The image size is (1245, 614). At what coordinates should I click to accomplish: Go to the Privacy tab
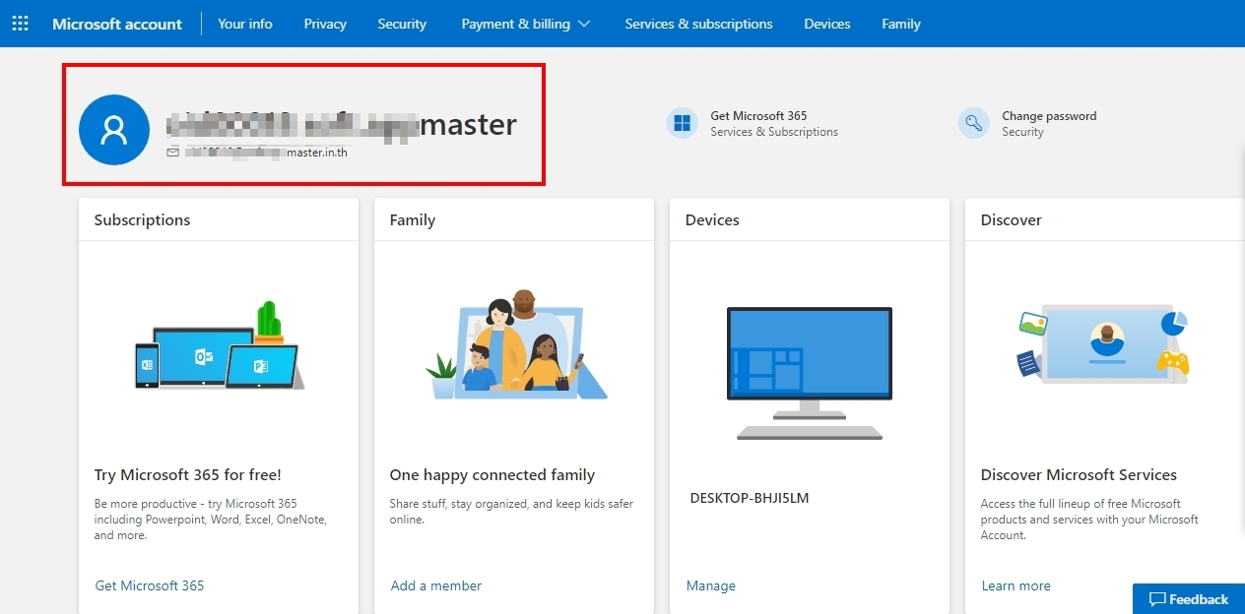325,24
